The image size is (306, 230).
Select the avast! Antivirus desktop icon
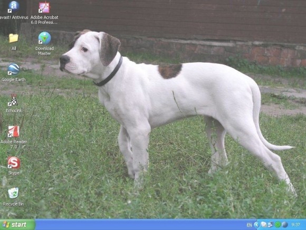point(14,7)
